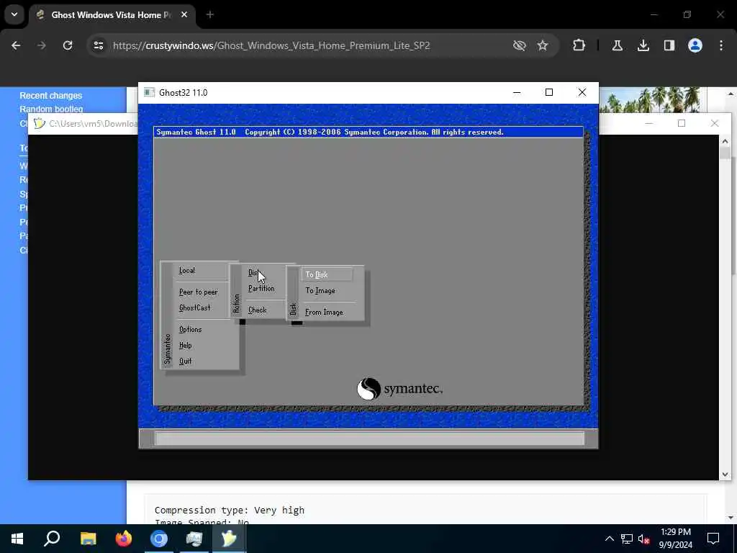This screenshot has height=553, width=737.
Task: Open Windows Start menu
Action: click(17, 539)
